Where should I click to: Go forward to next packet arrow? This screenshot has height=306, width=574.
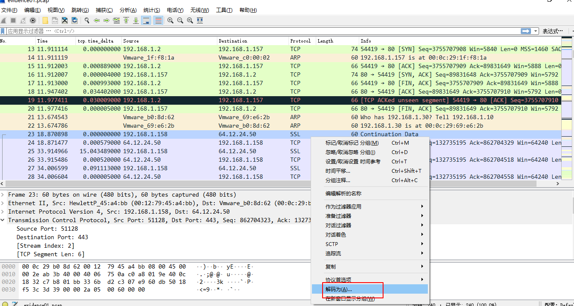[x=107, y=20]
